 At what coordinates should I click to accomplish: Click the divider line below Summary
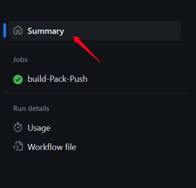[94, 45]
